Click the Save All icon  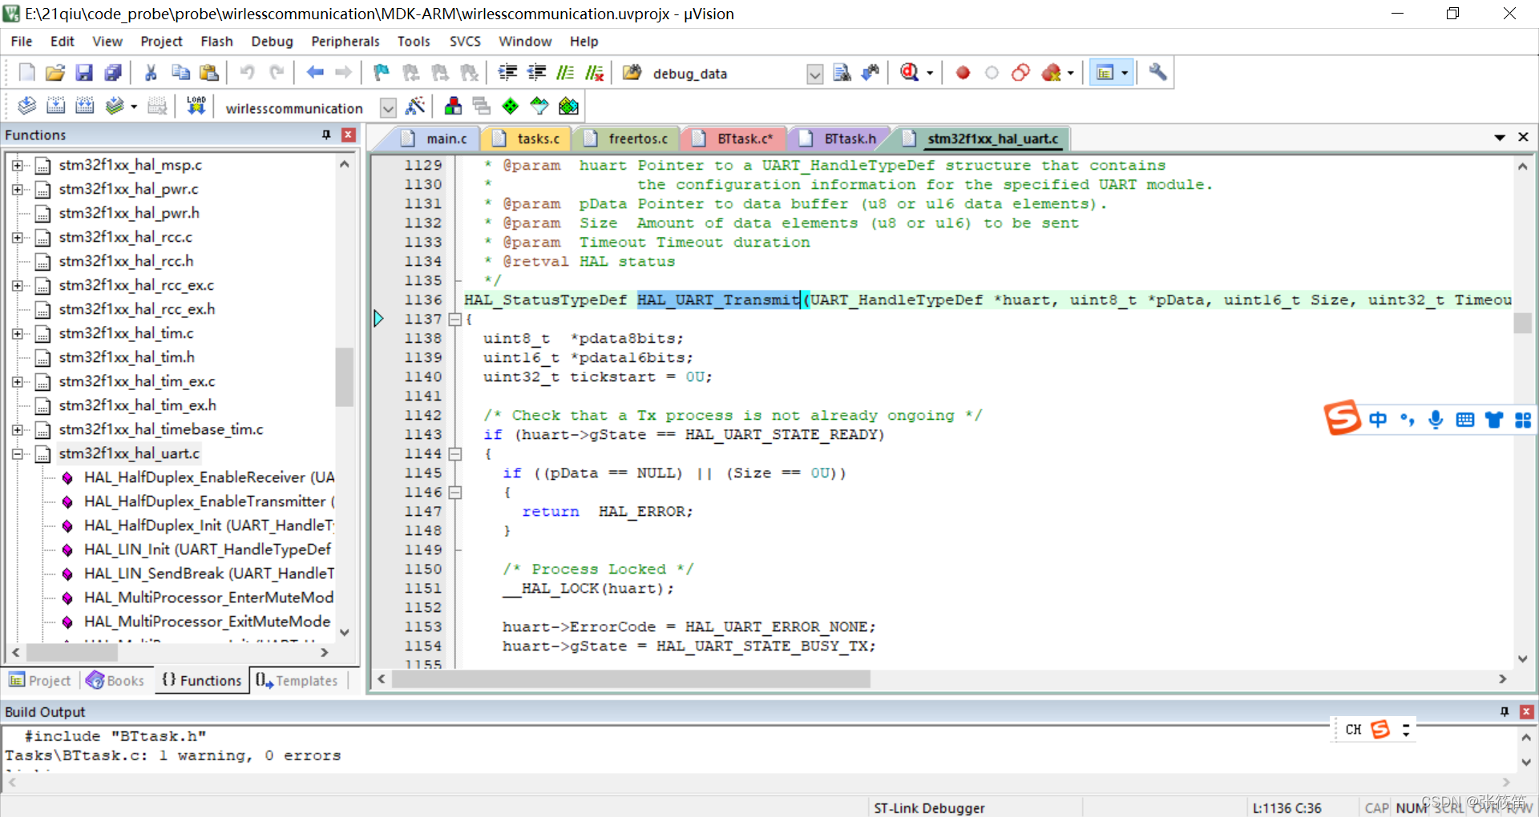tap(113, 73)
